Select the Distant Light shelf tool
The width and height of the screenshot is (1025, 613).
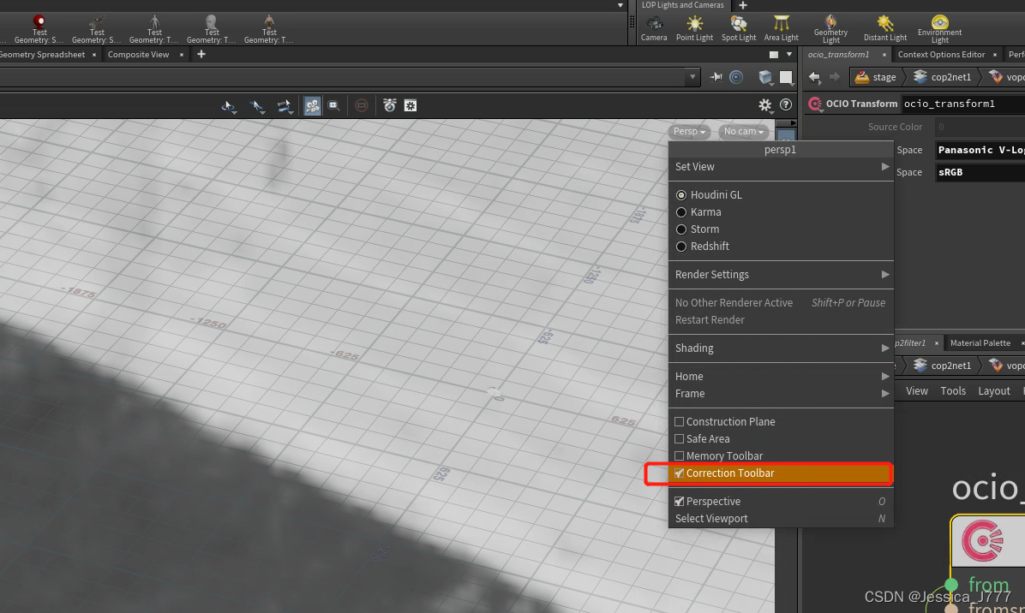coord(885,29)
